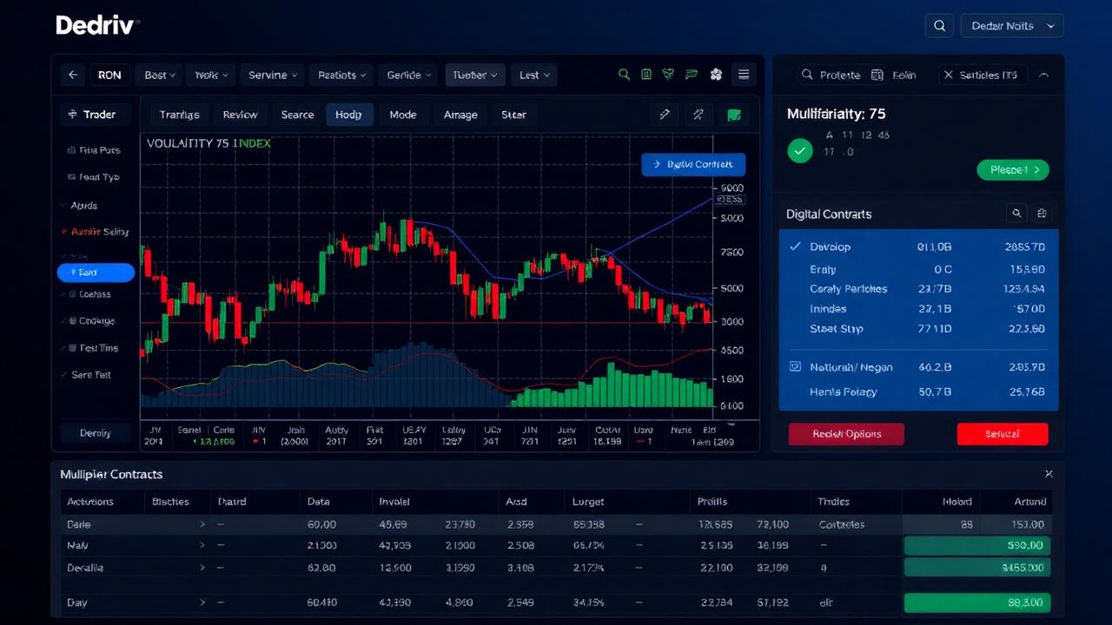Toggle the Cndwge check item in the sidebar
Image resolution: width=1112 pixels, height=625 pixels.
click(64, 321)
